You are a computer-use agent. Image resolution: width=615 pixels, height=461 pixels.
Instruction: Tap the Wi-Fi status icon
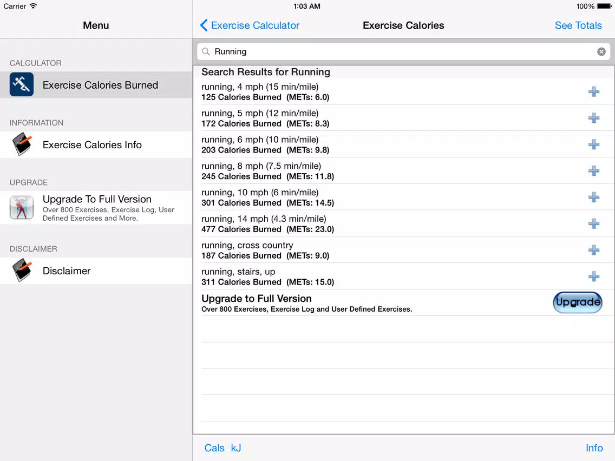34,6
